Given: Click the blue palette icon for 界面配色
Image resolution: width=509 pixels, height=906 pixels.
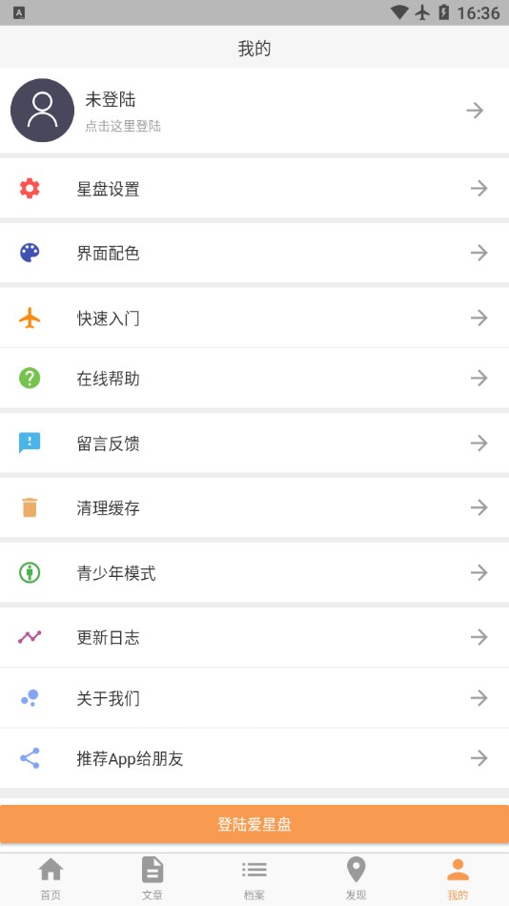Looking at the screenshot, I should (x=30, y=253).
